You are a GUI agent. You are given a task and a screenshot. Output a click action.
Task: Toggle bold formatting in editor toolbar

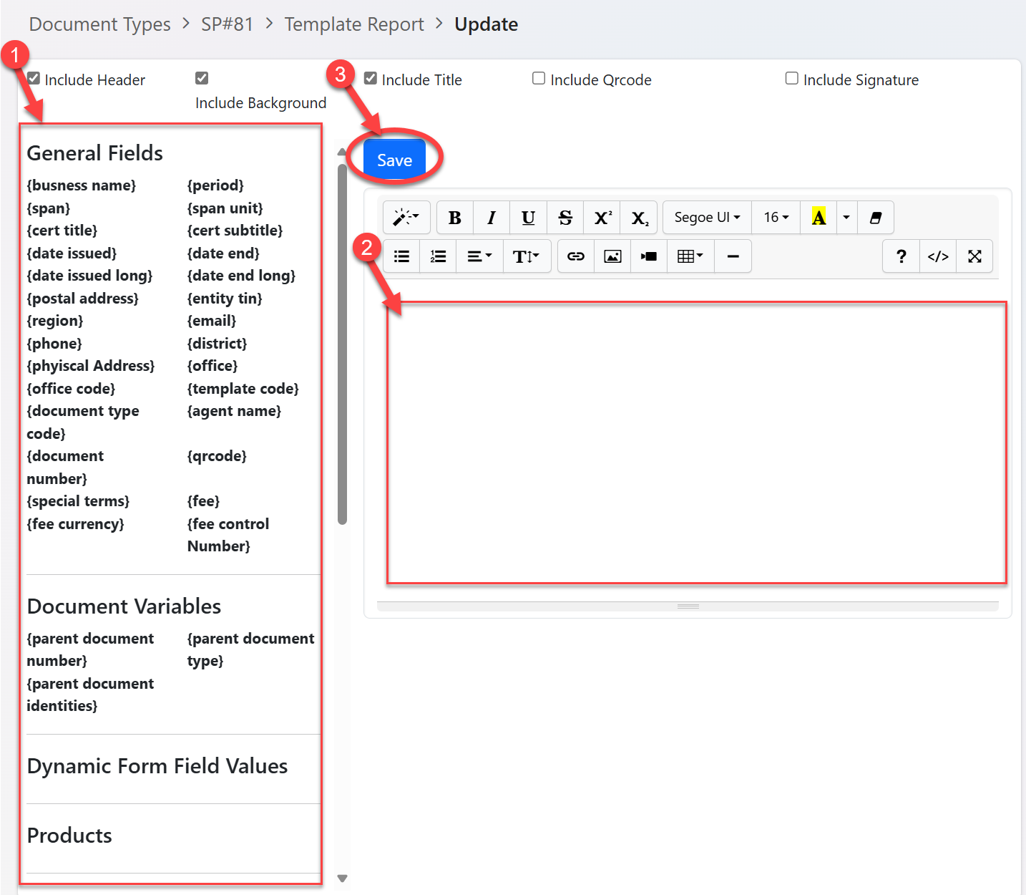click(454, 218)
